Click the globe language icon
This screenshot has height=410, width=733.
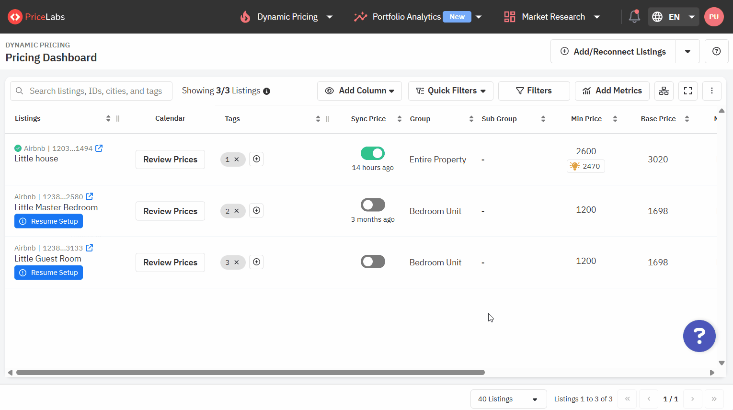coord(657,17)
